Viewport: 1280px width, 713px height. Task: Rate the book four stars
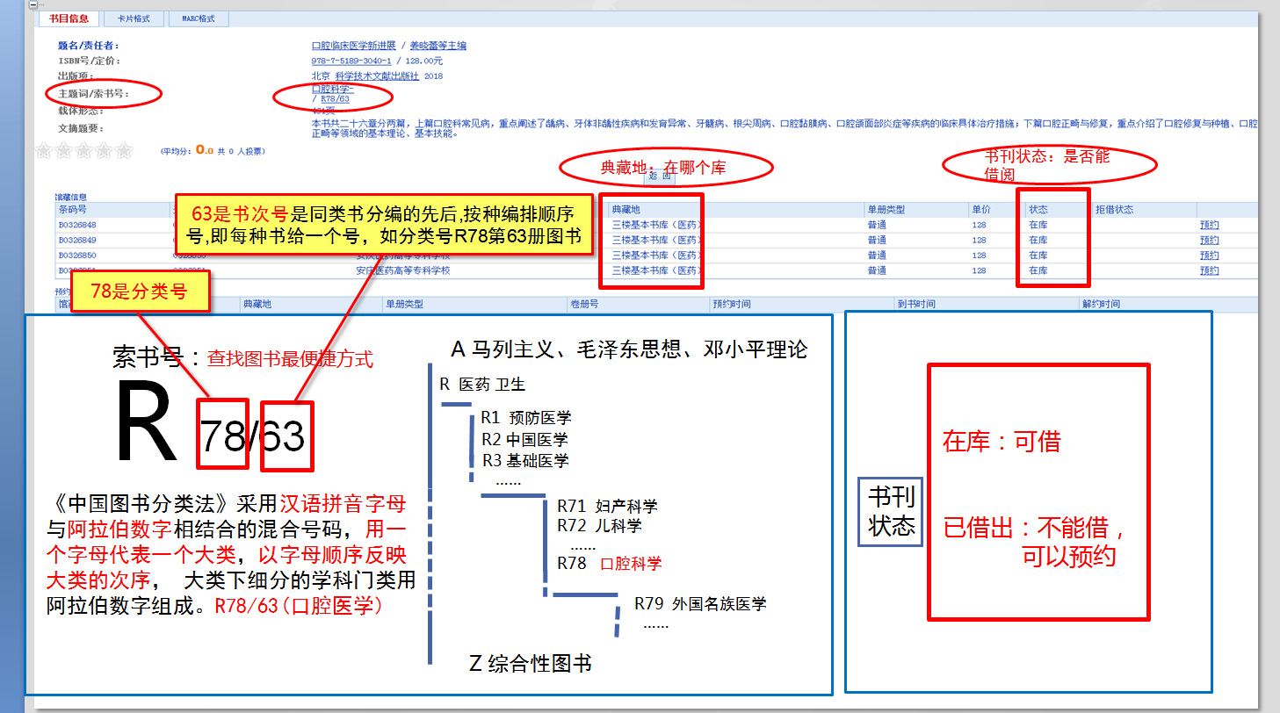(104, 151)
